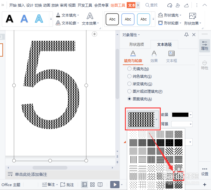Click the Office theme (Office 主题) label

(x=11, y=185)
